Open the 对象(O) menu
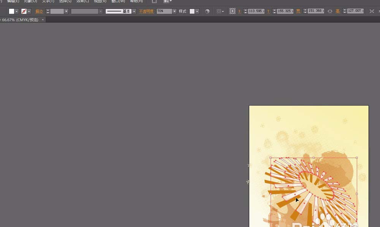The height and width of the screenshot is (227, 380). 30,1
